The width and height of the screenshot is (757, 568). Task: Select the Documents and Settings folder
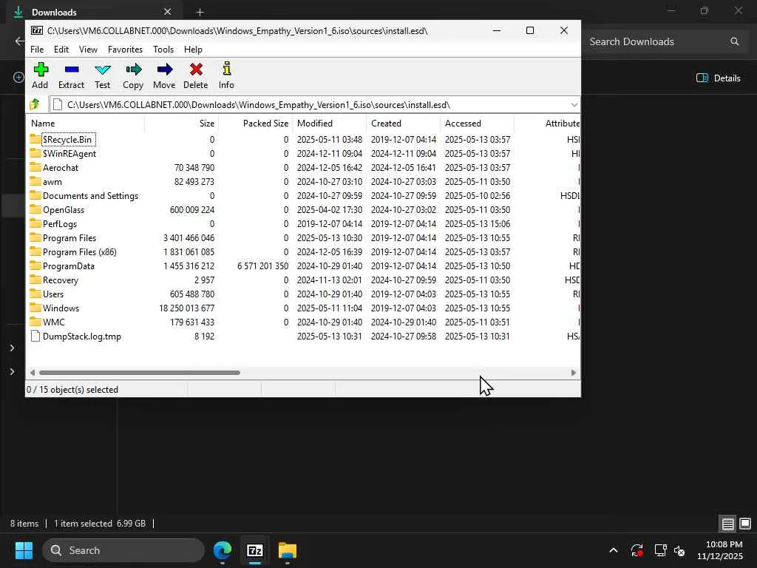90,195
